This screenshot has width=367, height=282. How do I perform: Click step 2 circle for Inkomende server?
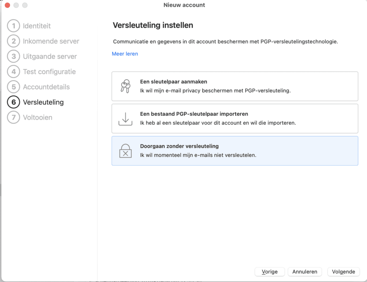click(x=13, y=41)
